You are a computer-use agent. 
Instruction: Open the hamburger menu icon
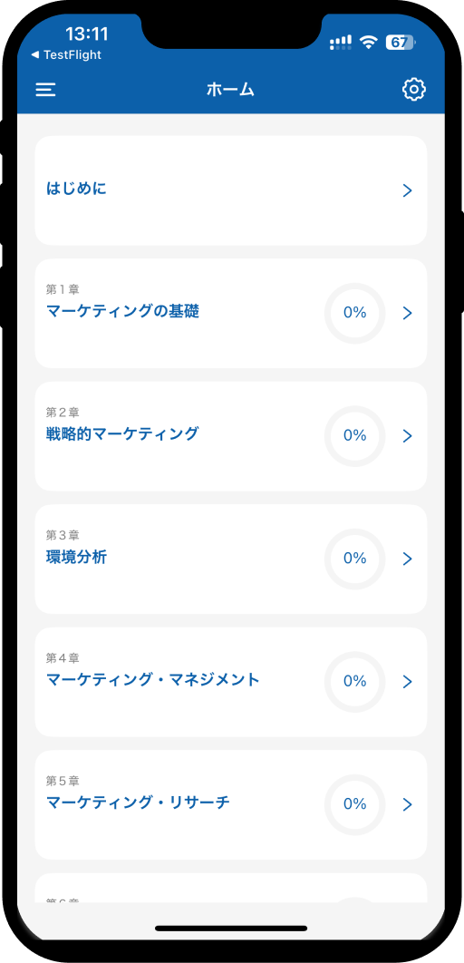click(x=45, y=90)
